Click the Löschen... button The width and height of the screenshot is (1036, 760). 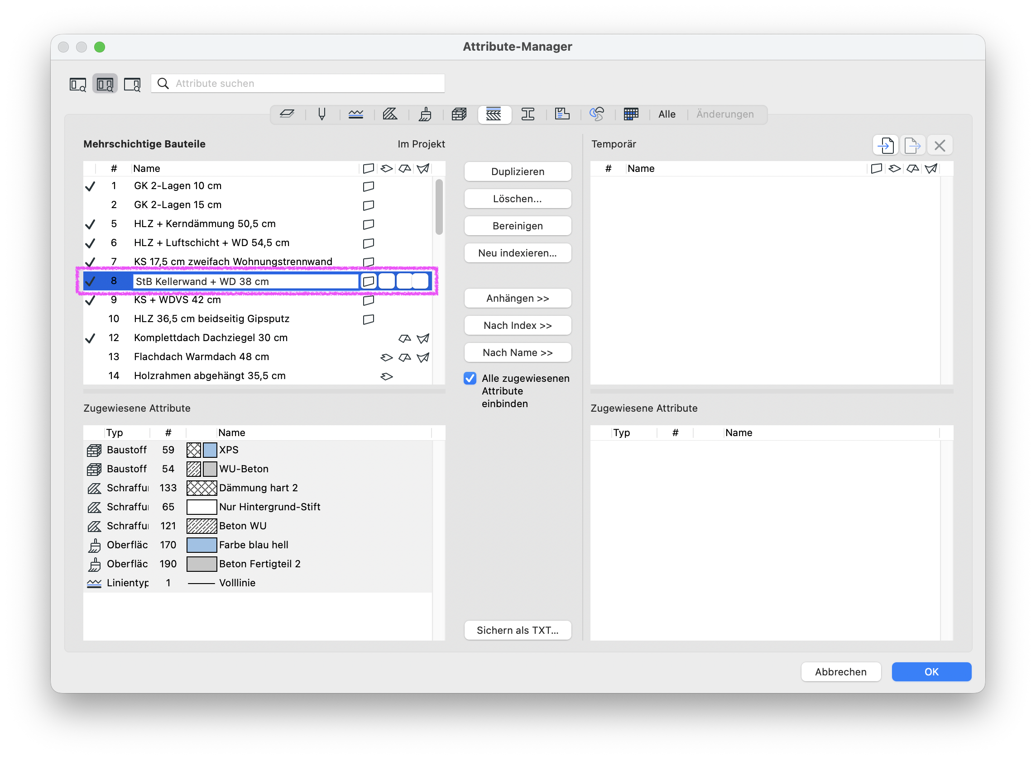coord(518,199)
